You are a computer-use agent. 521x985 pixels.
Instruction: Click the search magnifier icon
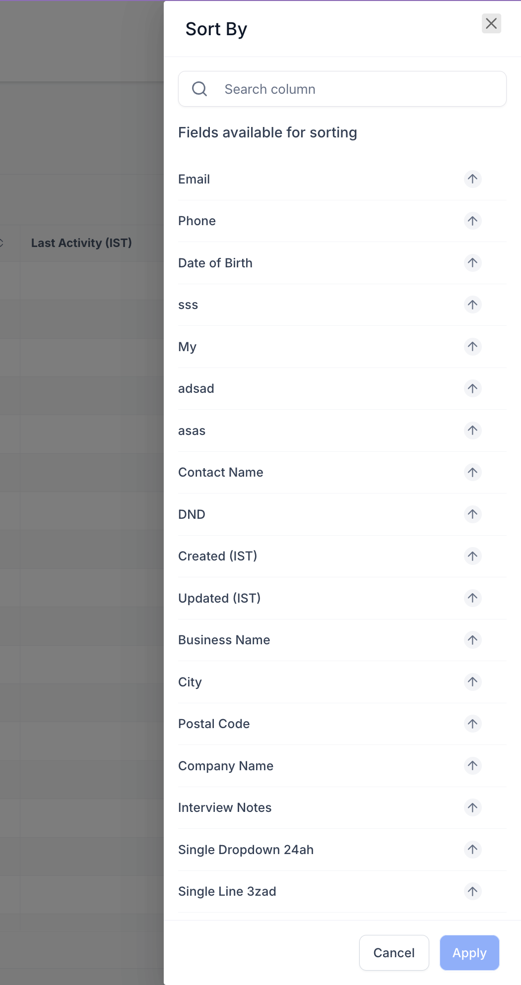click(x=199, y=89)
